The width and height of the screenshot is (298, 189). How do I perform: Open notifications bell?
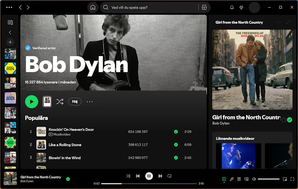pyautogui.click(x=232, y=8)
